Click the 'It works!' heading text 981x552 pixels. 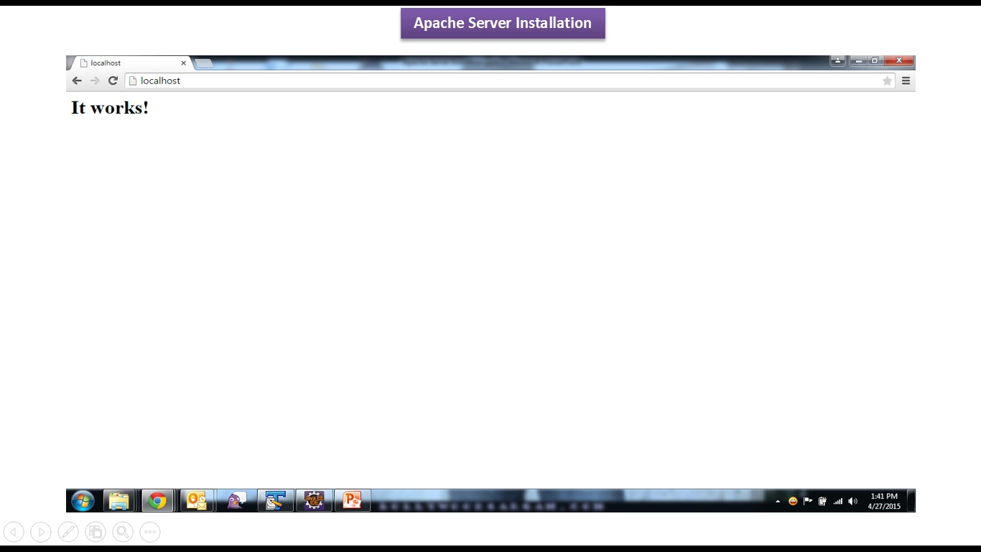click(x=110, y=108)
